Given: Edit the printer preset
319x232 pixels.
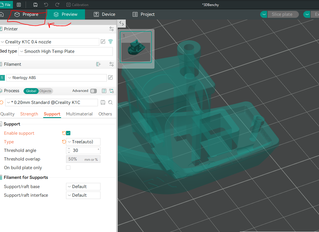Looking at the screenshot, I should click(103, 42).
